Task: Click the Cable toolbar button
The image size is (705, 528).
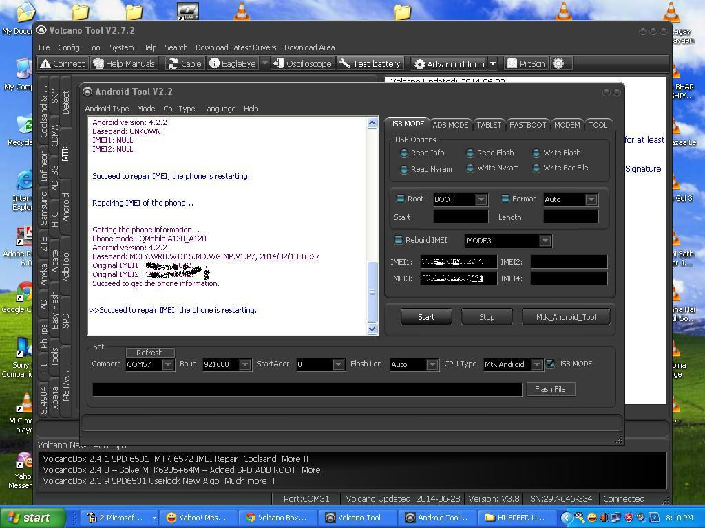Action: pos(185,64)
